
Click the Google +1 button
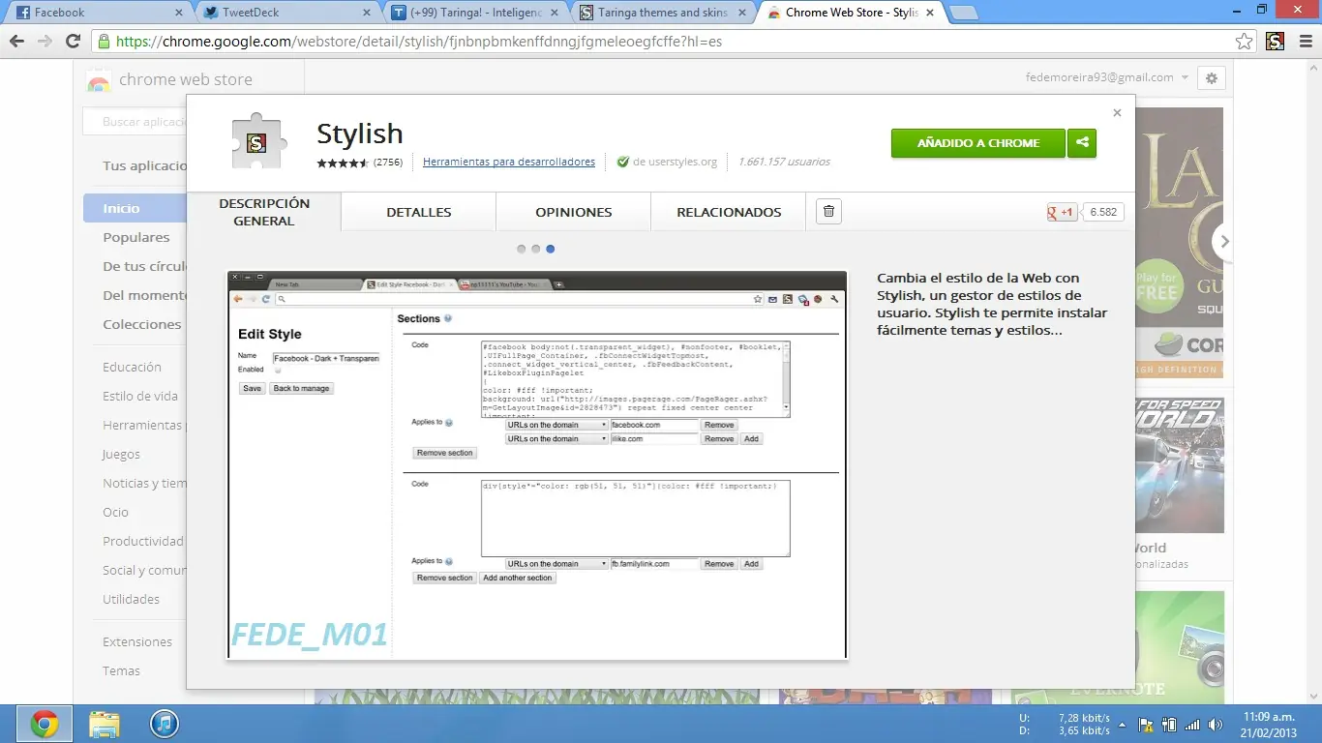click(x=1062, y=212)
